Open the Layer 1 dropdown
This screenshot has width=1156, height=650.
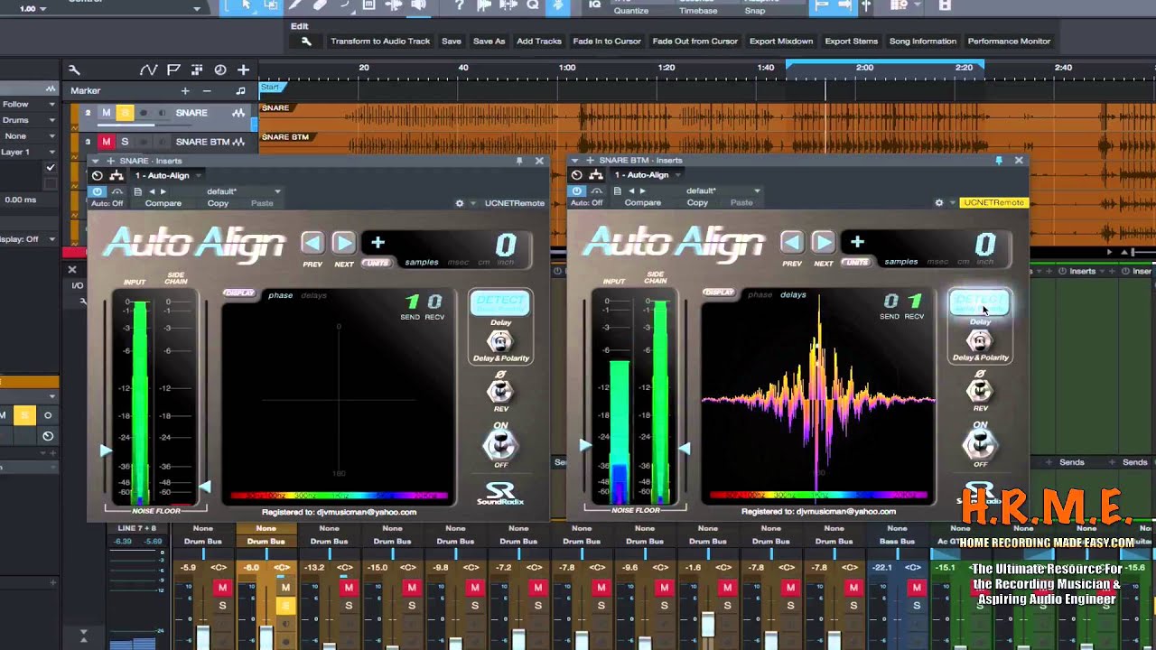click(29, 152)
